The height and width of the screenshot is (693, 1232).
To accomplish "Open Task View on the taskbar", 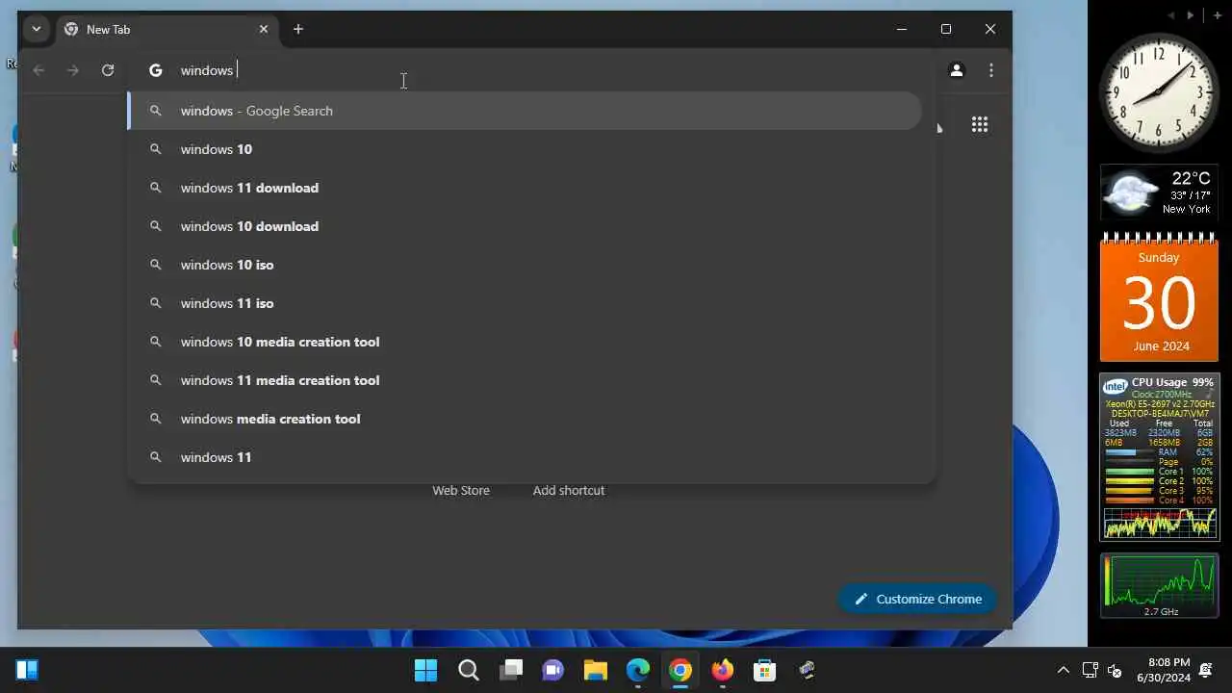I will (x=511, y=670).
